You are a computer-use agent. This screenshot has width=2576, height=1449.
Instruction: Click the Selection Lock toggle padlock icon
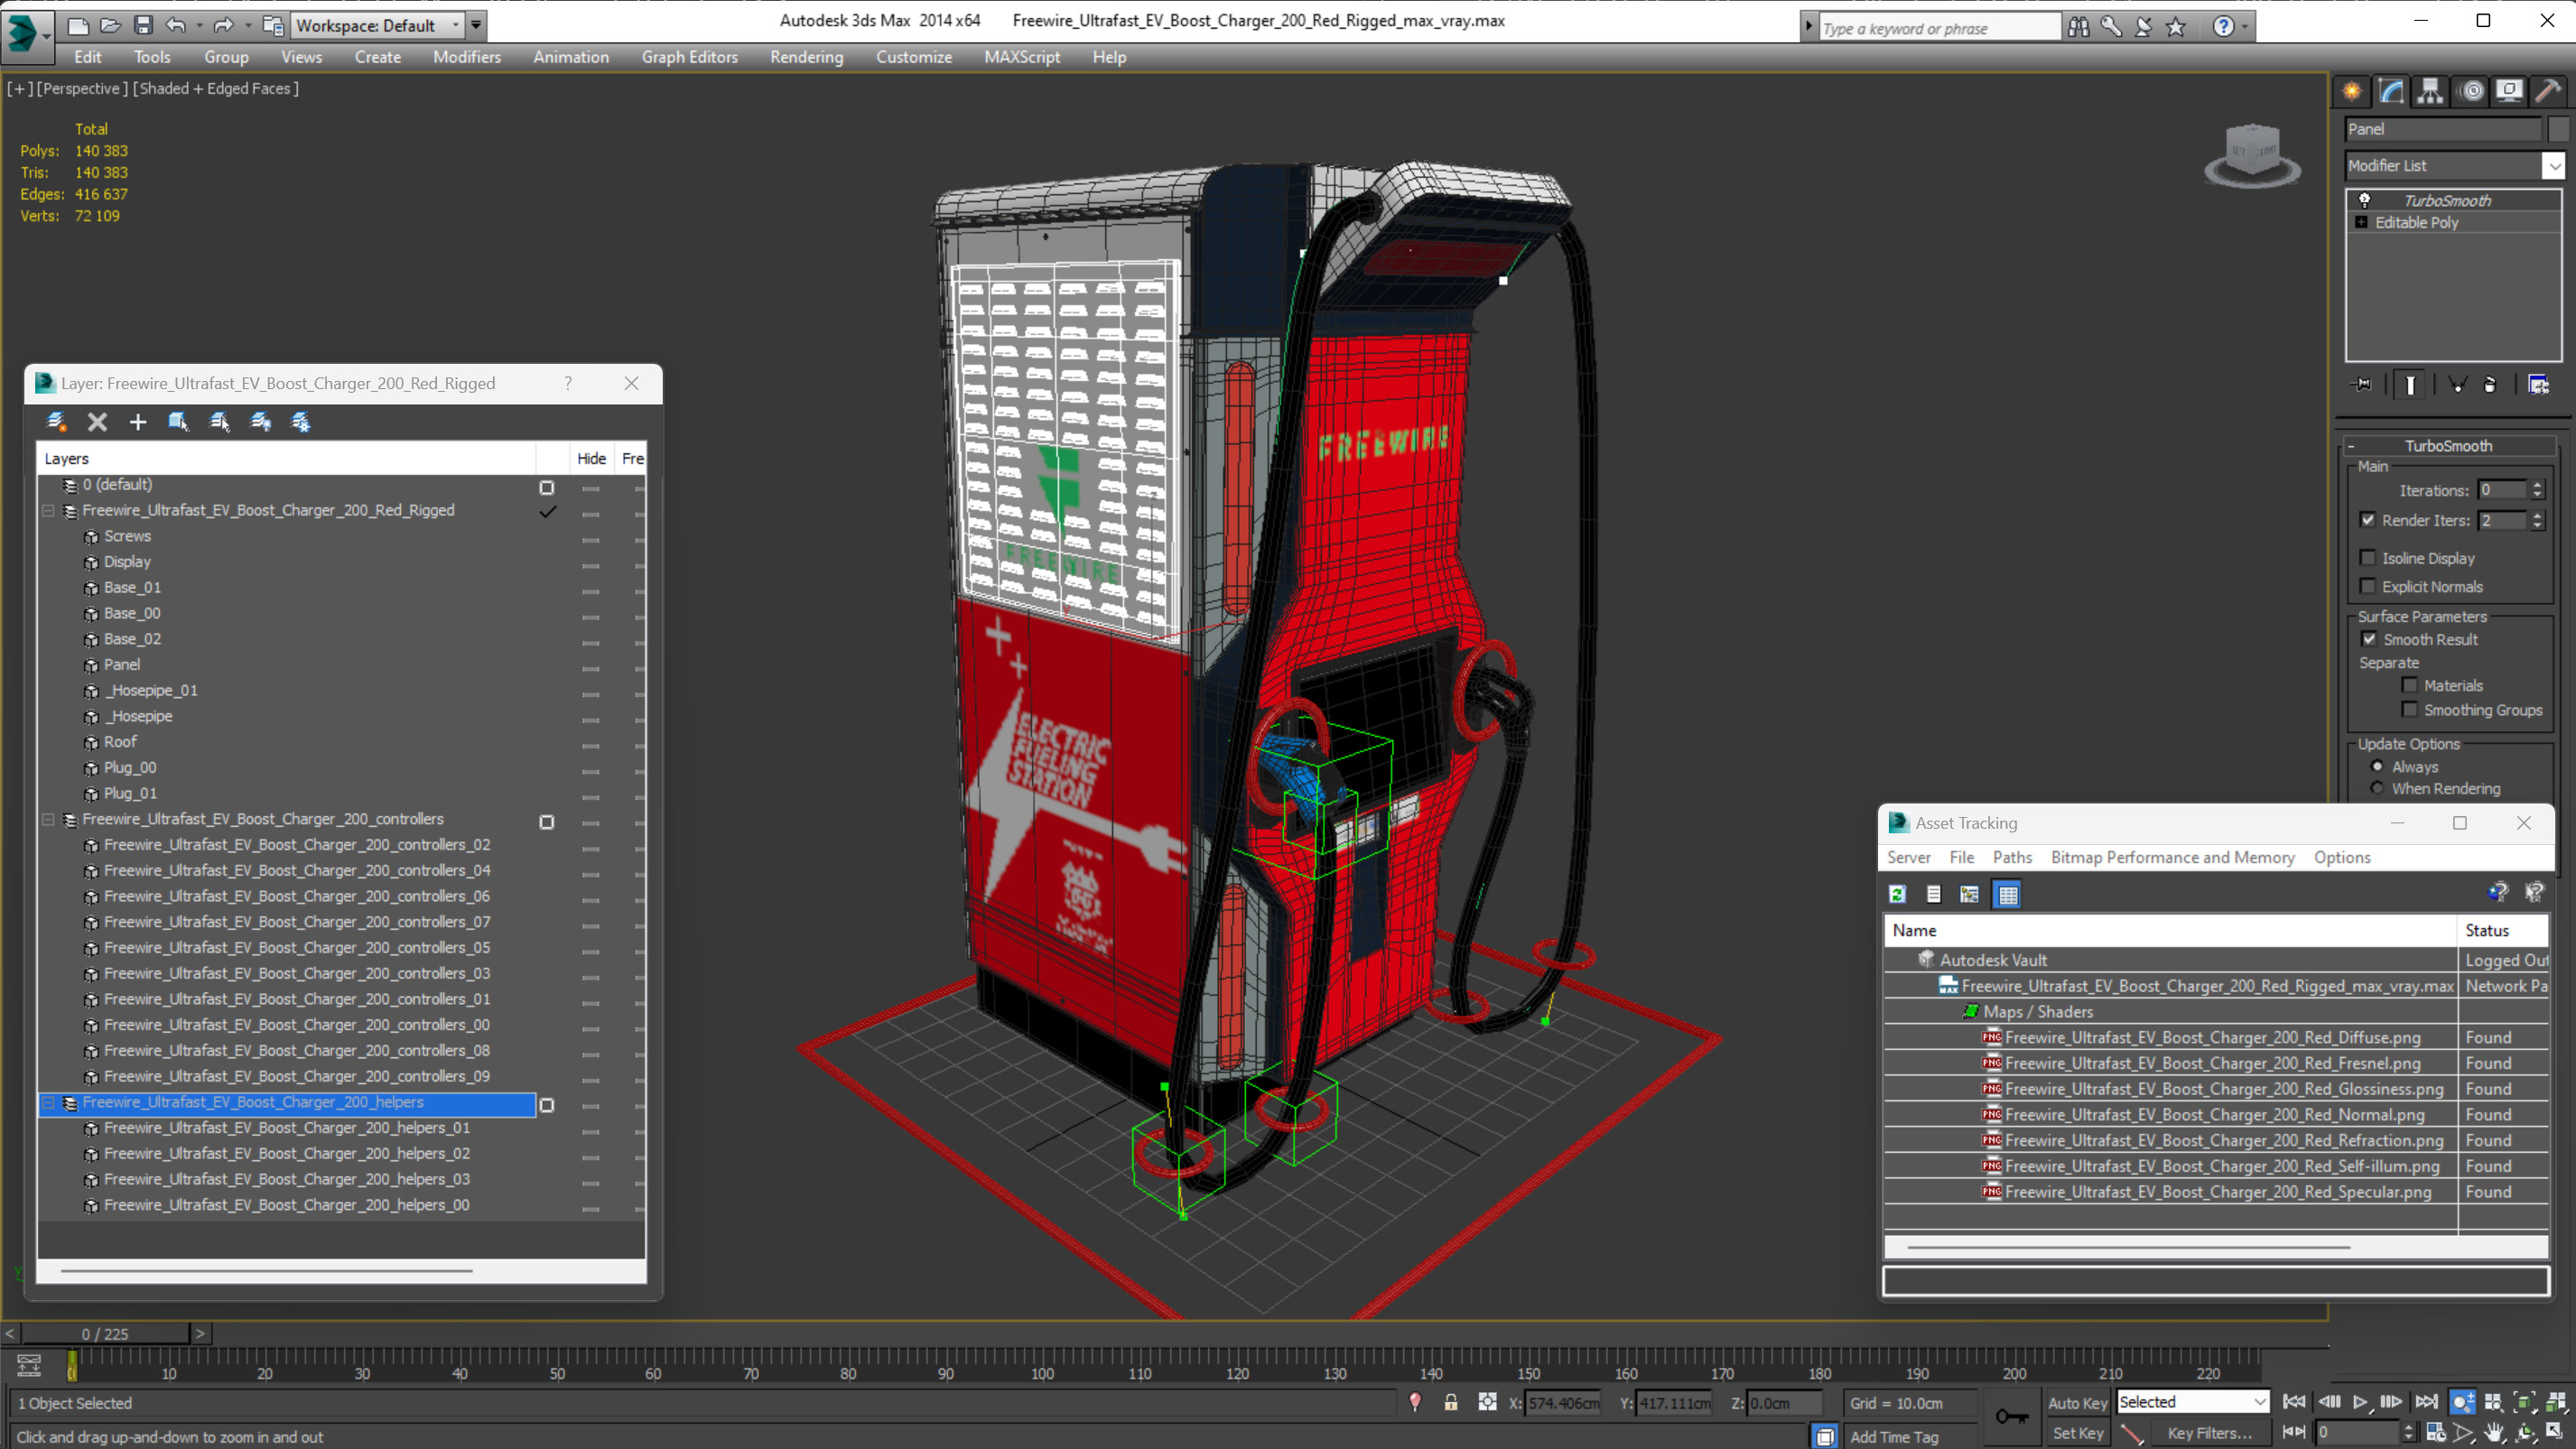coord(1451,1402)
